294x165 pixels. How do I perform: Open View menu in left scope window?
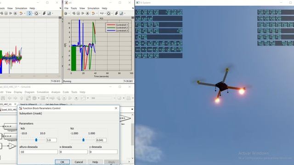(10, 8)
